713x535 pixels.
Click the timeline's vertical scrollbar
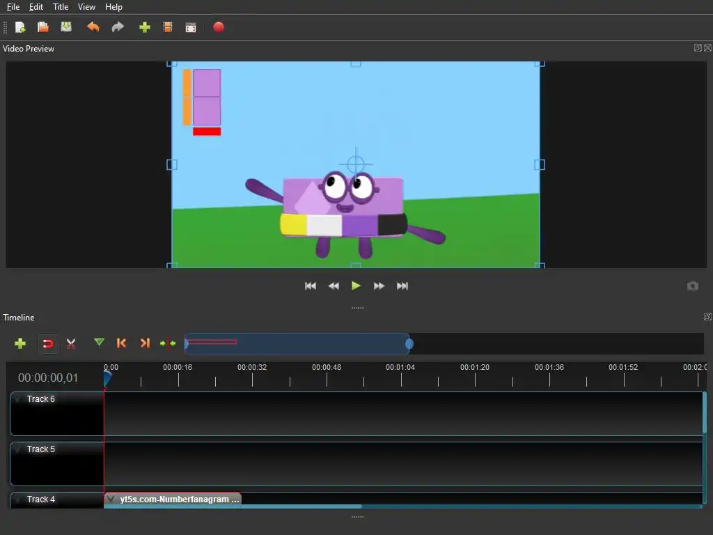tap(705, 412)
